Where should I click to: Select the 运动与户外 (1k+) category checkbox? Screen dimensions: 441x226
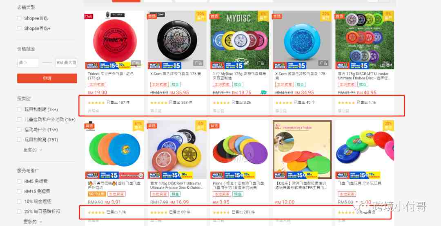pos(19,129)
